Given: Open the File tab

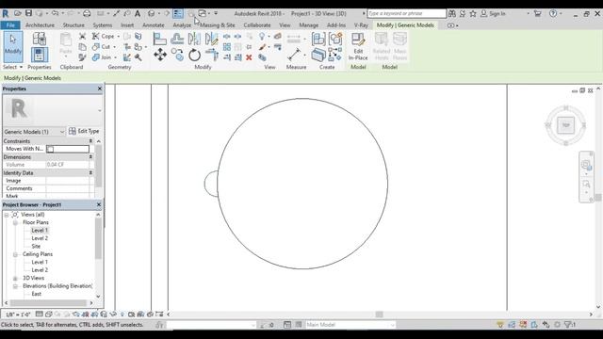Looking at the screenshot, I should [10, 25].
